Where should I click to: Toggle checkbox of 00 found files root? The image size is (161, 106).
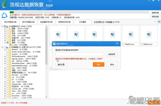coord(5,26)
